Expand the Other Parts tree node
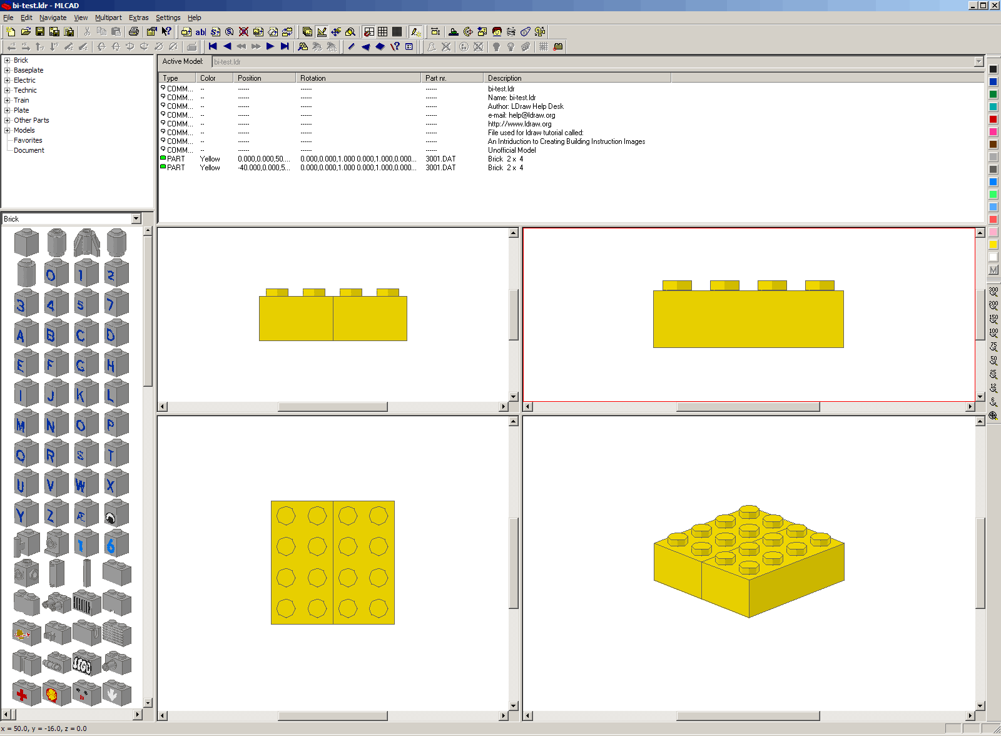This screenshot has height=736, width=1001. click(8, 120)
